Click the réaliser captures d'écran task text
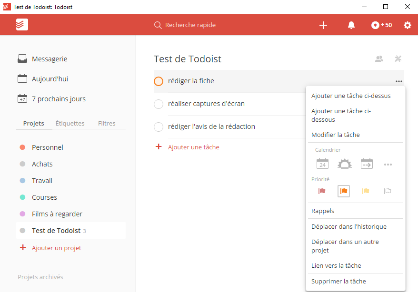 206,104
